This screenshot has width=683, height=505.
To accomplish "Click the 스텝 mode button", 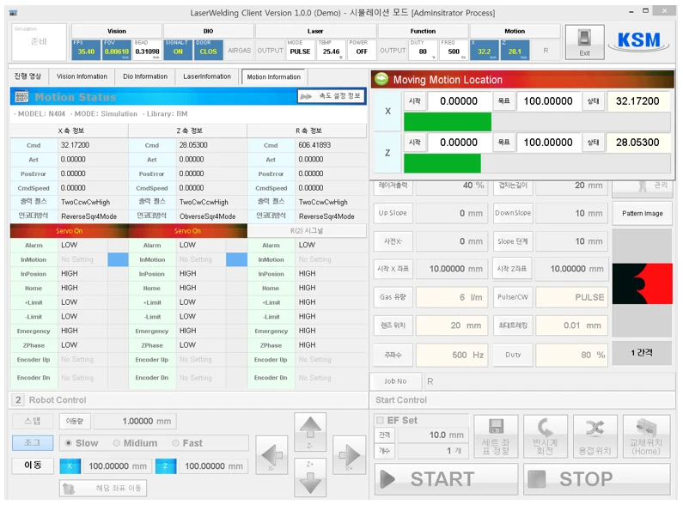I will [33, 421].
